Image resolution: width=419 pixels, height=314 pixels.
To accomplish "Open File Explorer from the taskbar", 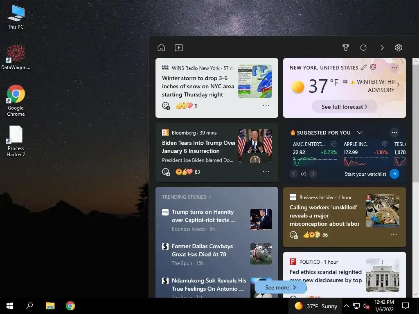I will click(50, 306).
